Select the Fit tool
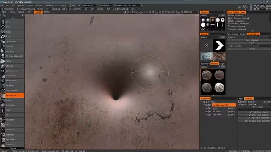The height and width of the screenshot is (152, 271). click(x=12, y=115)
